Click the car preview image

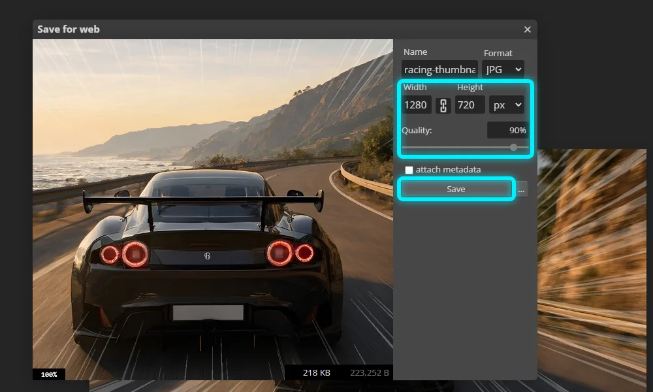pos(213,210)
